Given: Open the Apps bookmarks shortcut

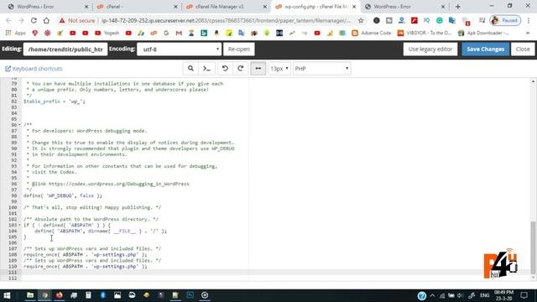Looking at the screenshot, I should [x=16, y=34].
